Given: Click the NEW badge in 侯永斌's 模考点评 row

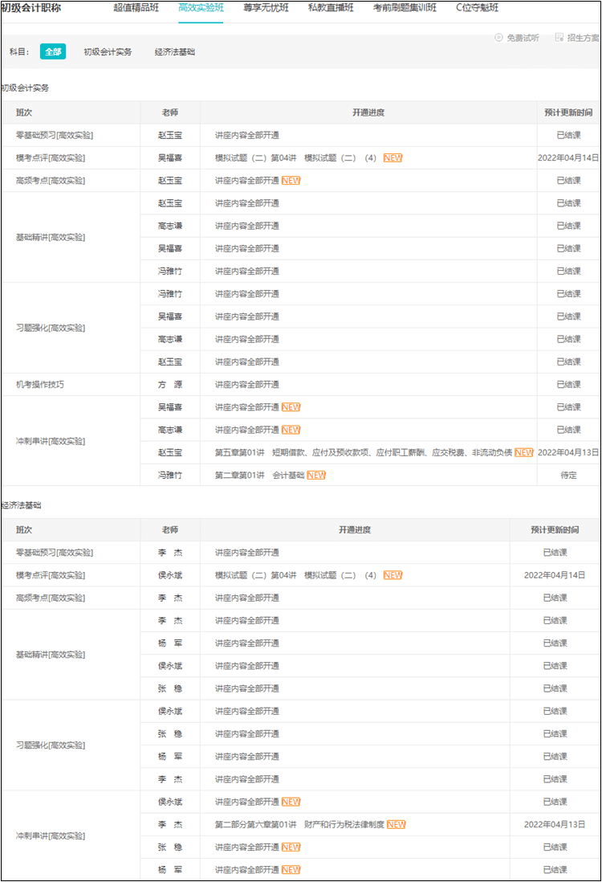Looking at the screenshot, I should pos(393,575).
